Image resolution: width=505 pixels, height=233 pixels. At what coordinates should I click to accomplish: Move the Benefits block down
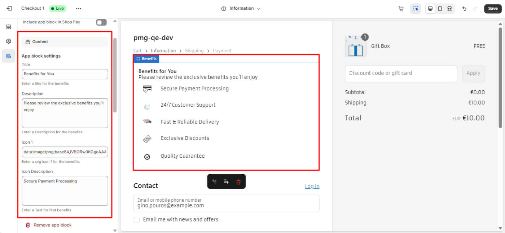[226, 182]
